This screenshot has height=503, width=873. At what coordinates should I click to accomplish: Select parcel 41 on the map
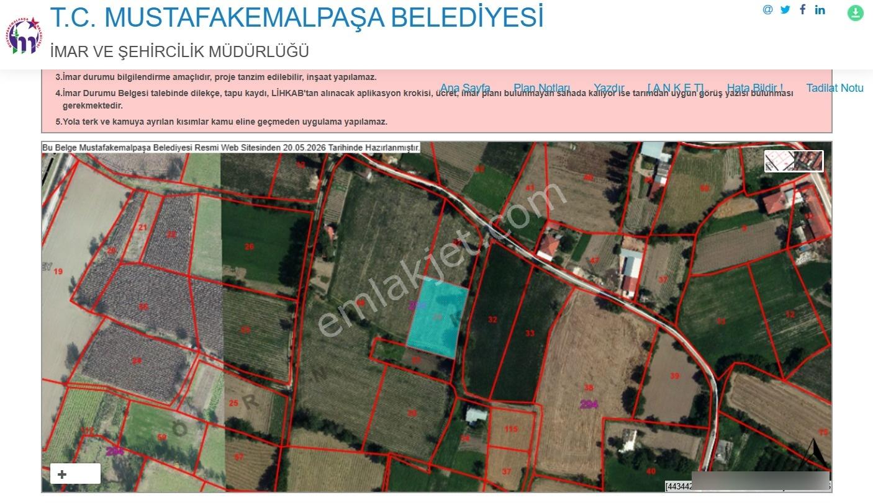tap(530, 188)
